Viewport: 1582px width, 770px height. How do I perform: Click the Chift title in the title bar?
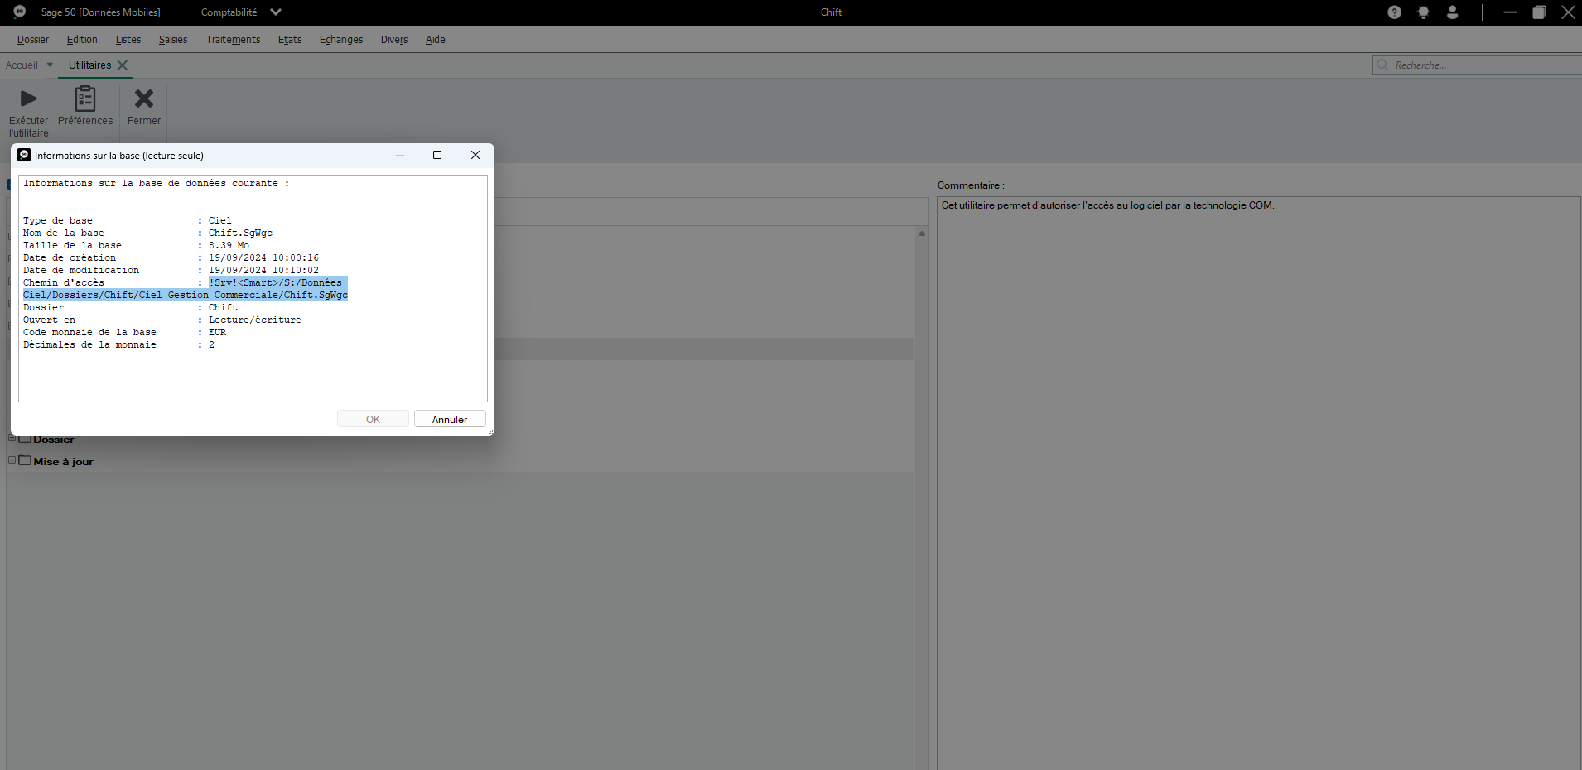tap(831, 12)
